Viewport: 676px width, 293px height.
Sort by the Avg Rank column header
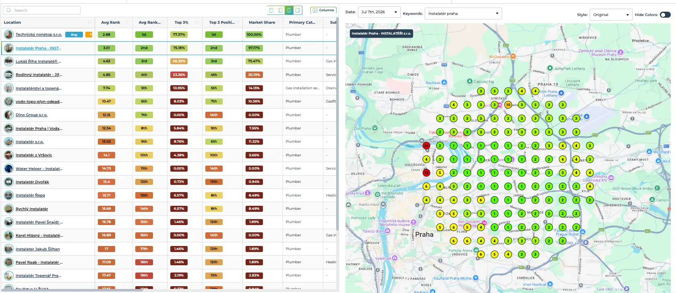tap(110, 23)
